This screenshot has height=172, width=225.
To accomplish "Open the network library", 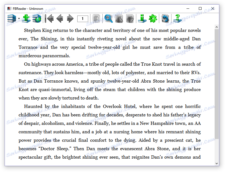I will 37,19.
